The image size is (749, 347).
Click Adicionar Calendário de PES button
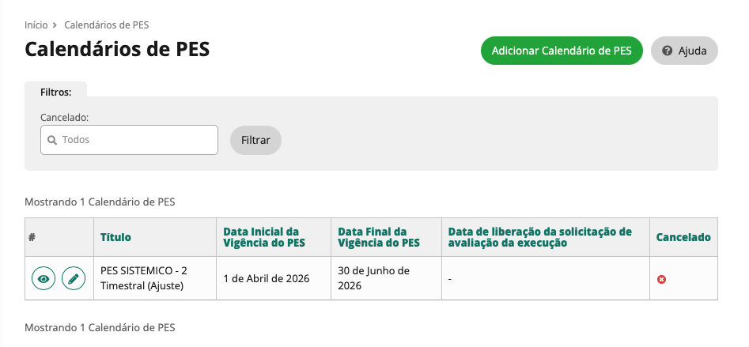pyautogui.click(x=562, y=51)
